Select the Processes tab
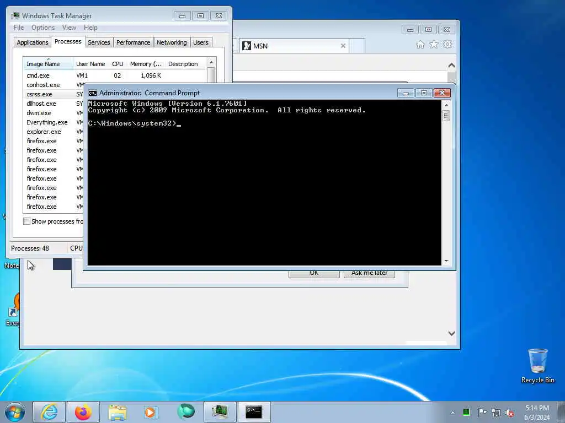The width and height of the screenshot is (565, 423). (x=68, y=41)
